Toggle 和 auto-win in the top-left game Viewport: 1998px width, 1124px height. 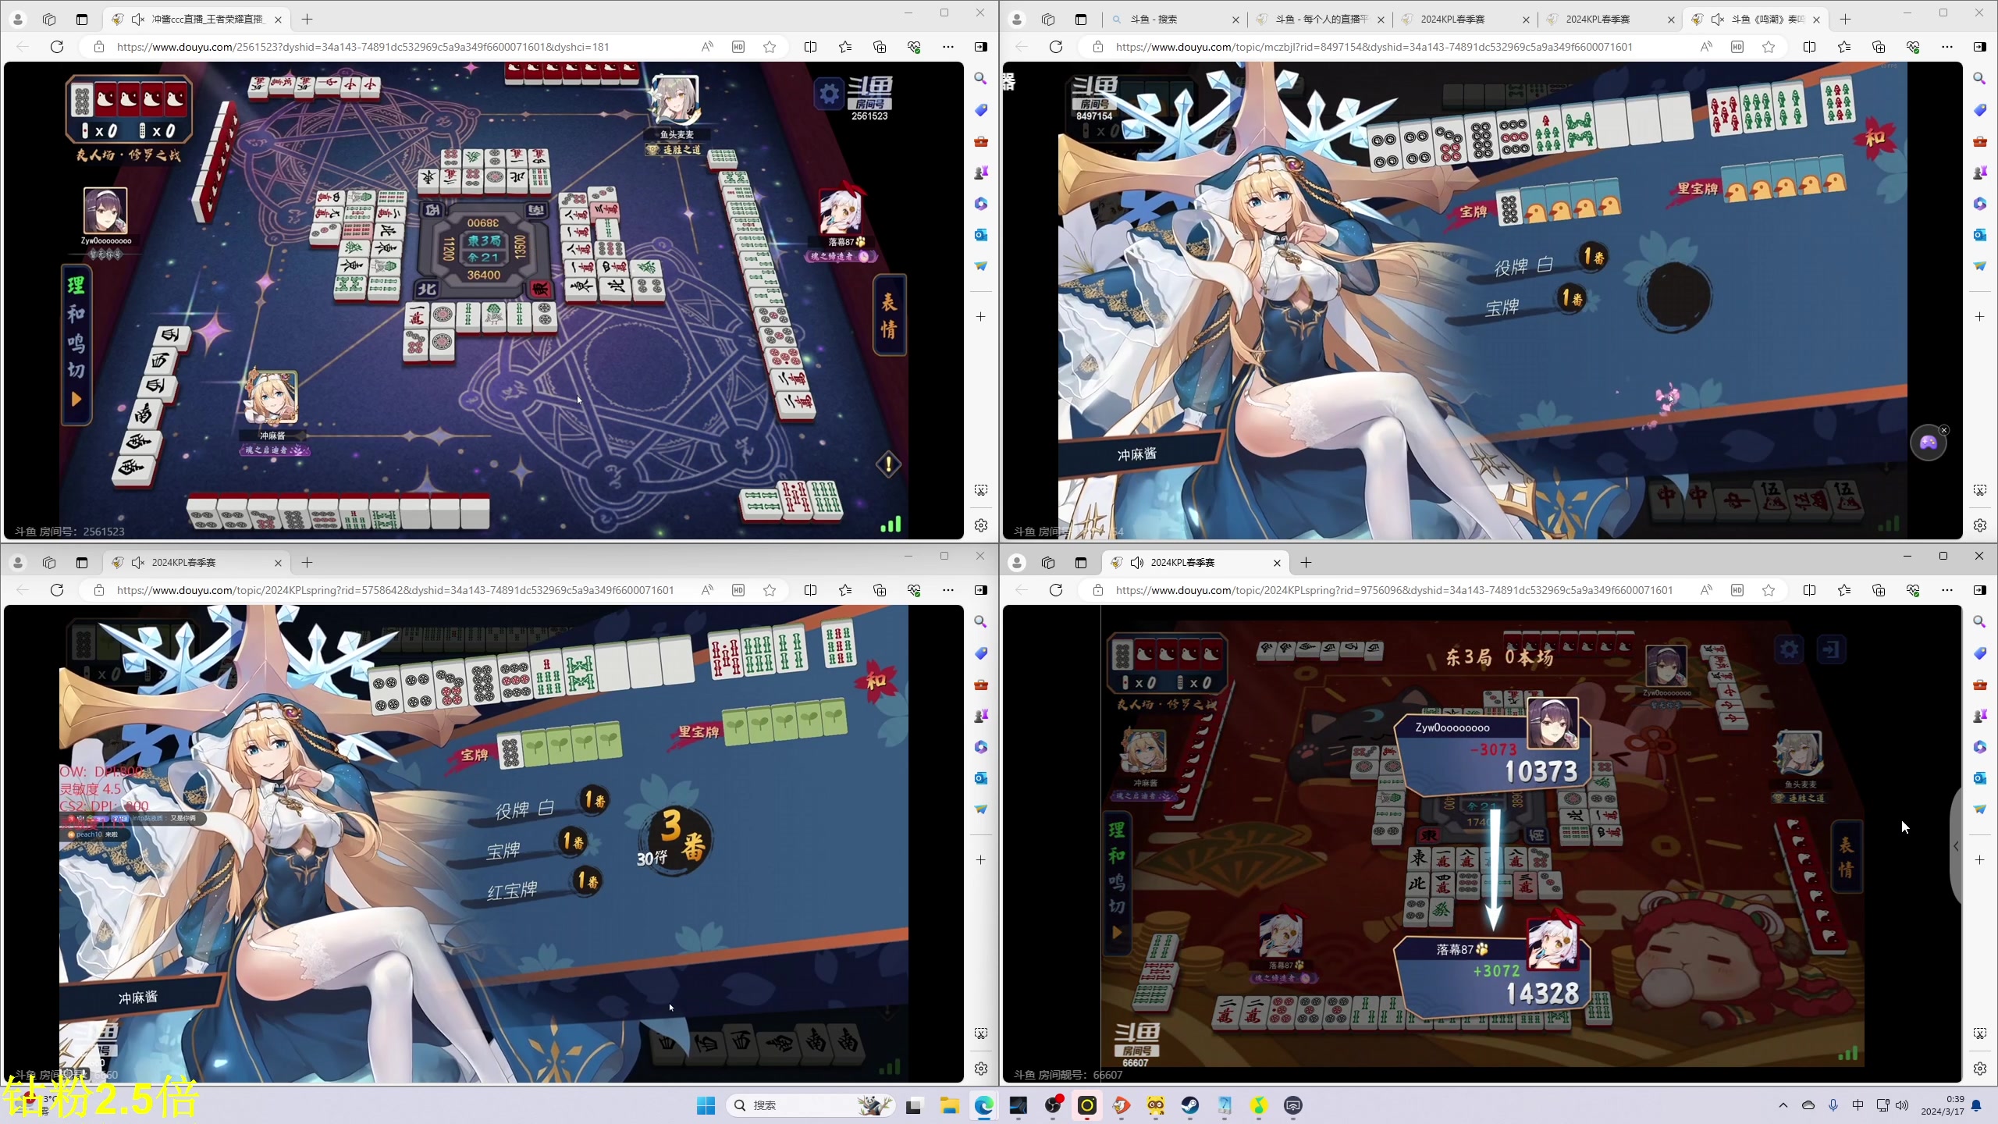point(76,314)
